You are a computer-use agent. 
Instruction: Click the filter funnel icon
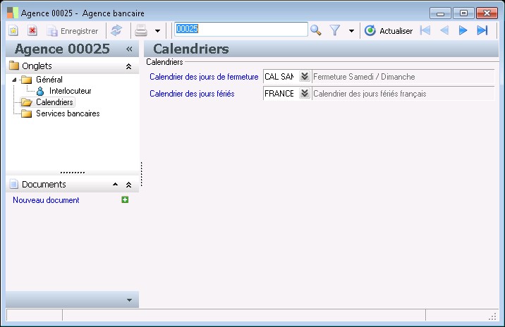click(335, 30)
